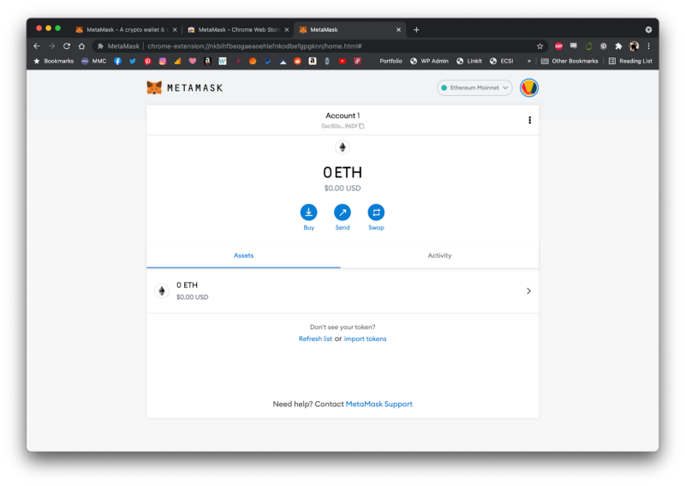The width and height of the screenshot is (685, 486).
Task: Switch to MetaMask Chrome Web Store tab
Action: (x=236, y=30)
